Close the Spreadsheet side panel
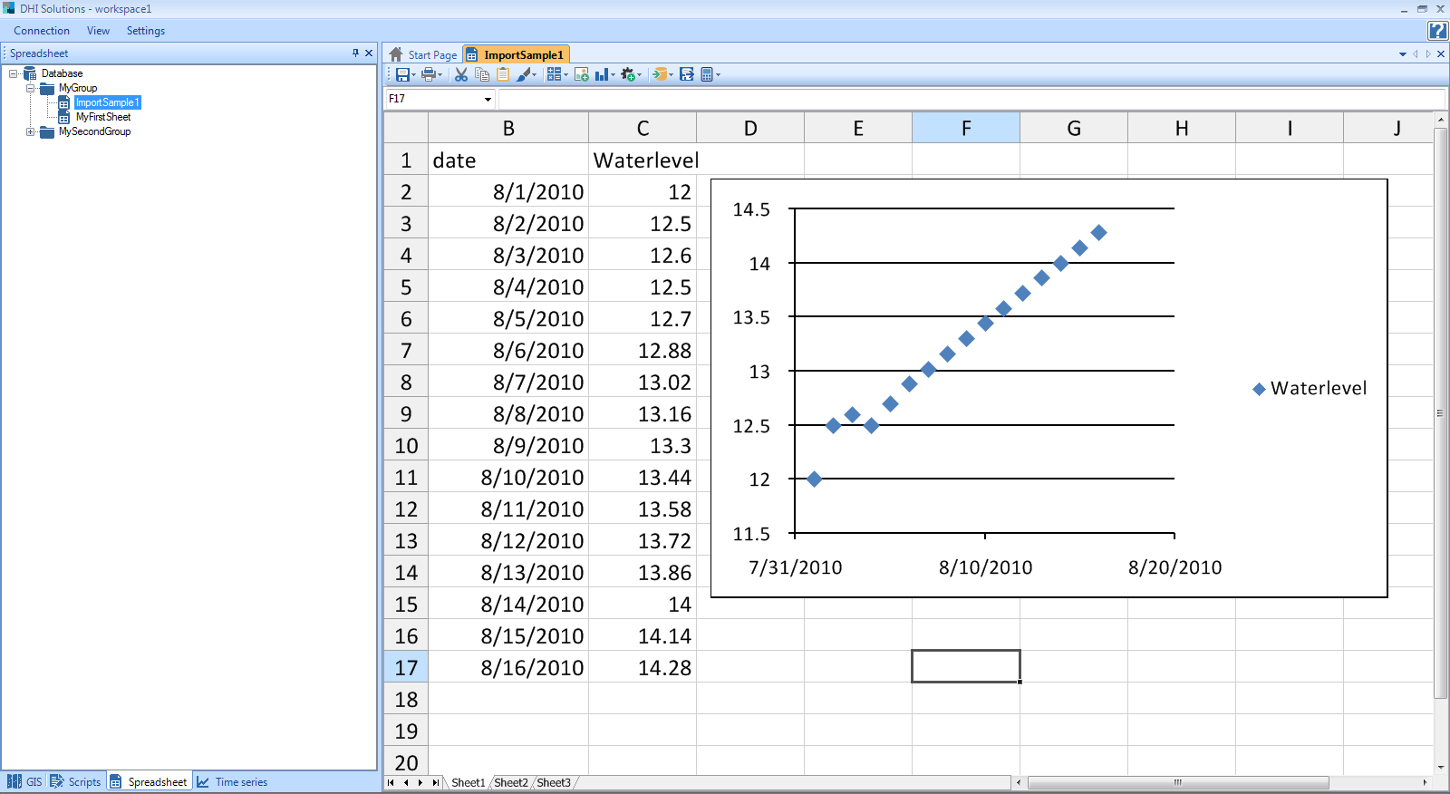This screenshot has width=1450, height=794. (369, 53)
